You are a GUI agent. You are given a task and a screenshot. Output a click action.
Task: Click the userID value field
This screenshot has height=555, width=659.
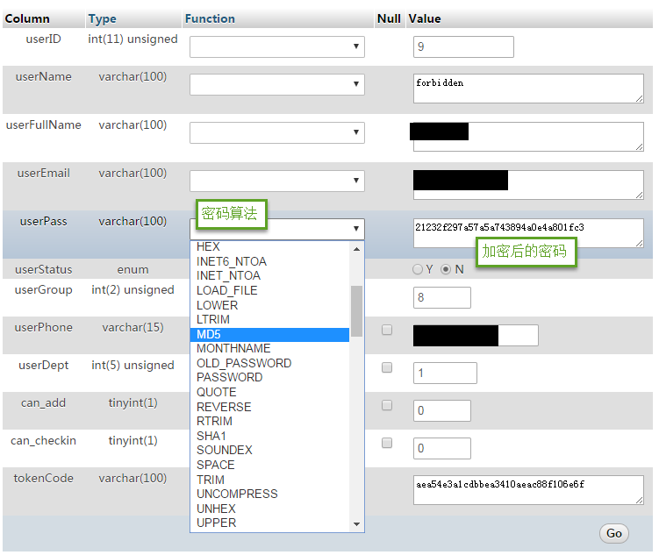pyautogui.click(x=462, y=47)
